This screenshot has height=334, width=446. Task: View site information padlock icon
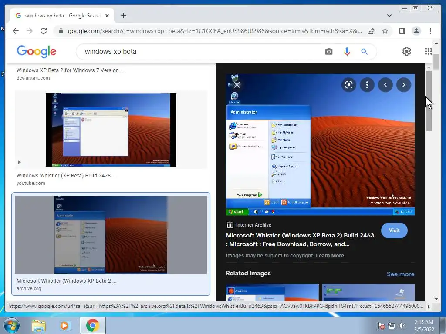61,31
